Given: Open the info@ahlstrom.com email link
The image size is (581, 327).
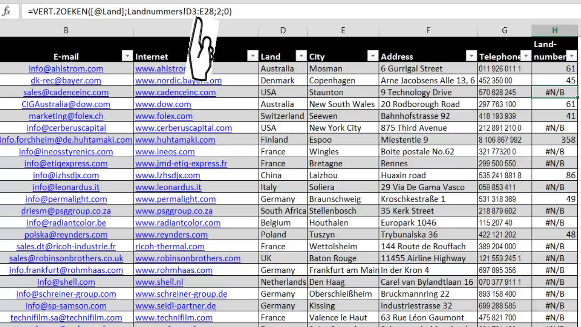Looking at the screenshot, I should 66,69.
